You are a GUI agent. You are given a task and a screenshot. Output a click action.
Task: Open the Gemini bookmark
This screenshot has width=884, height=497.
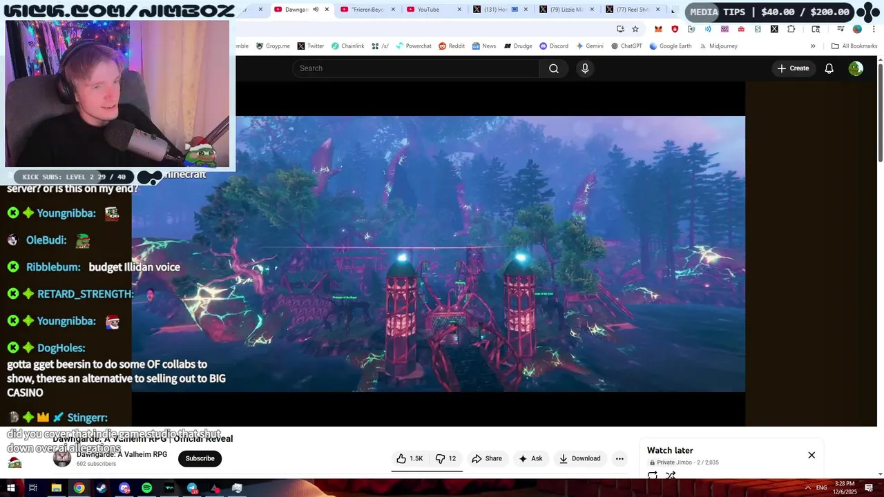[x=590, y=46]
